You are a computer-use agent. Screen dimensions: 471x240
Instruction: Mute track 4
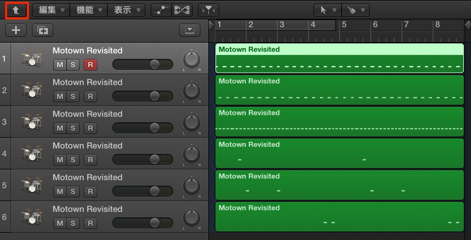(60, 160)
